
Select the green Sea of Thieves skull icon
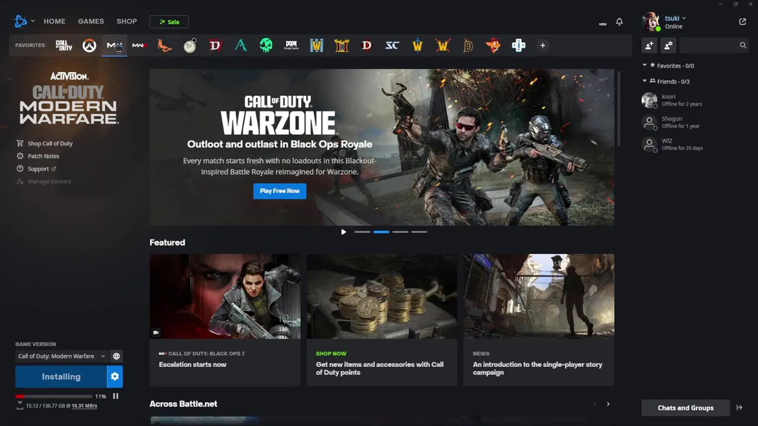pyautogui.click(x=266, y=46)
